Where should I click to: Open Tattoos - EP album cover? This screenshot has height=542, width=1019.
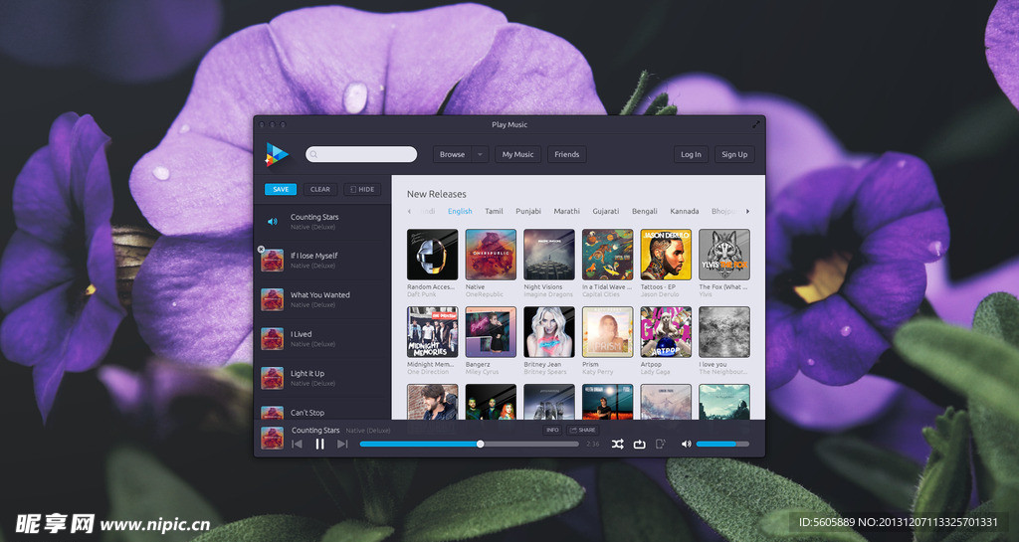[x=666, y=255]
